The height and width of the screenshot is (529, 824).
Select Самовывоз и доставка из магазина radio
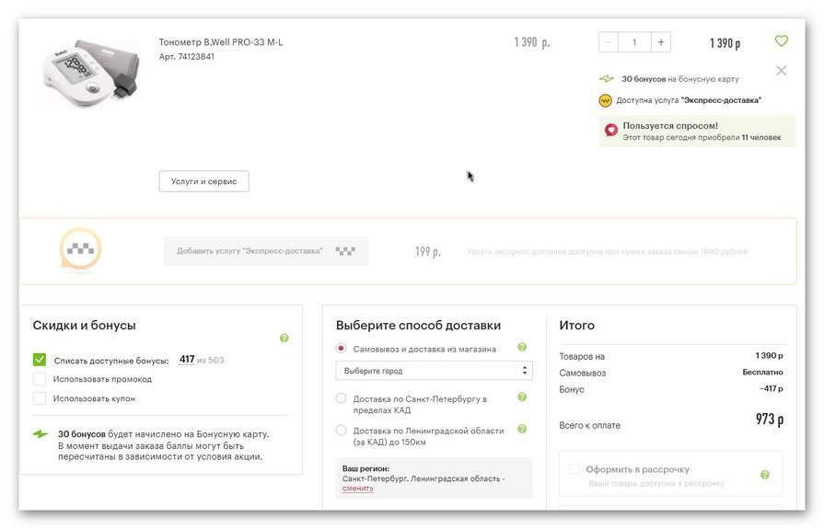[342, 349]
